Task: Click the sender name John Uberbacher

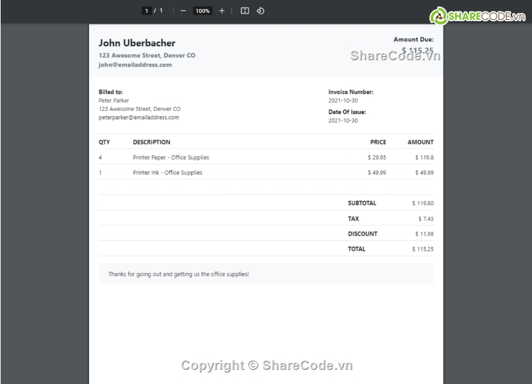Action: [137, 43]
